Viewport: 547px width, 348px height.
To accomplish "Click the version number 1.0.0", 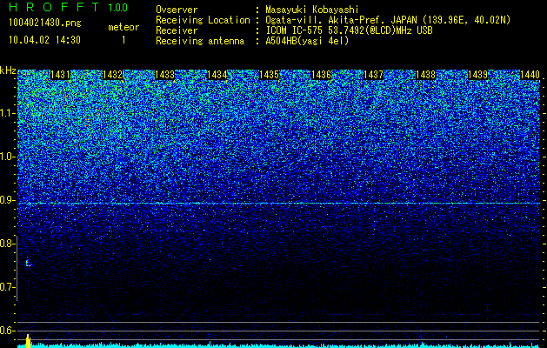I will pyautogui.click(x=118, y=7).
